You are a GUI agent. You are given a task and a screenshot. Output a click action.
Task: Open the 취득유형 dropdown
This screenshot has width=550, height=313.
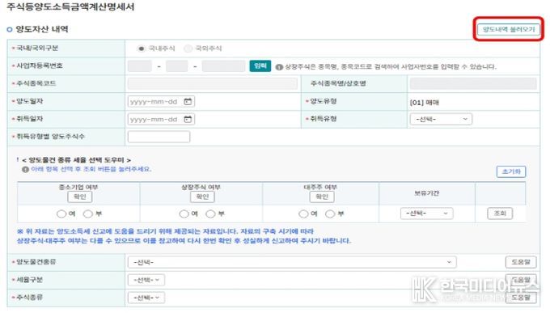pyautogui.click(x=441, y=120)
